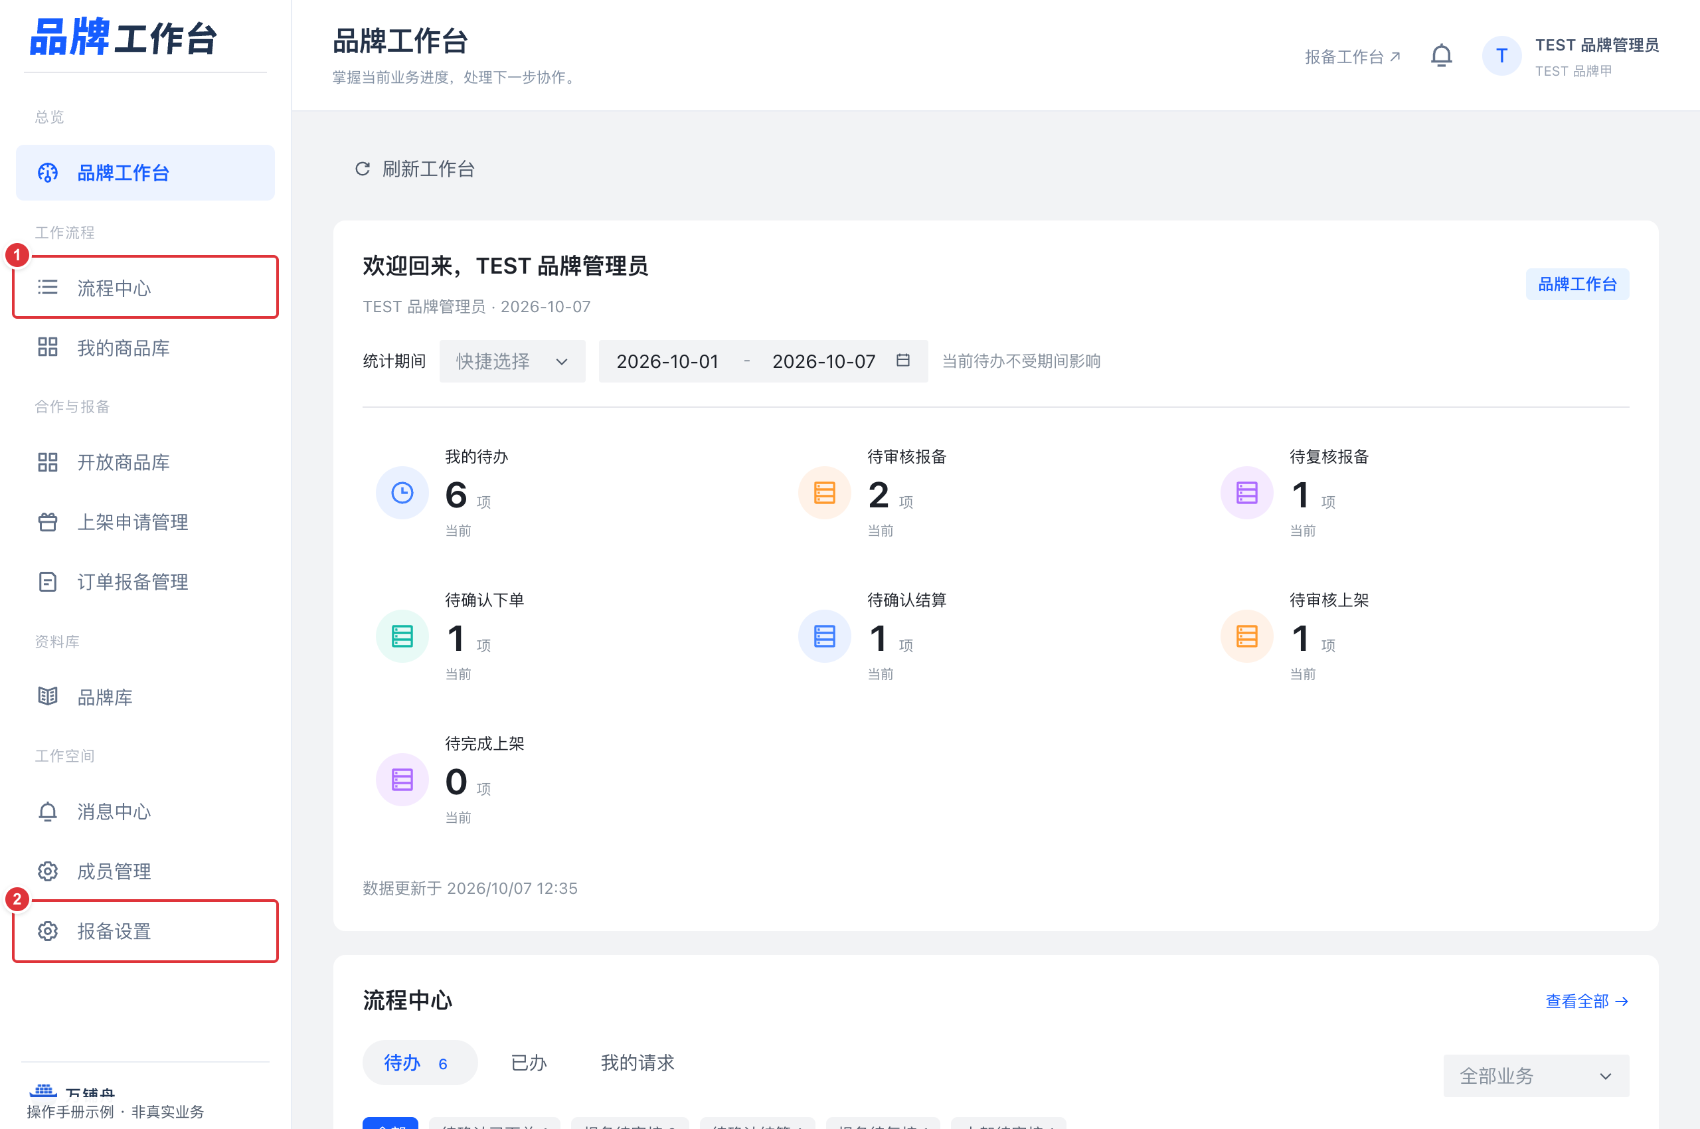The height and width of the screenshot is (1129, 1700).
Task: Open the 品牌工作台 dashboard sidebar item
Action: 145,173
